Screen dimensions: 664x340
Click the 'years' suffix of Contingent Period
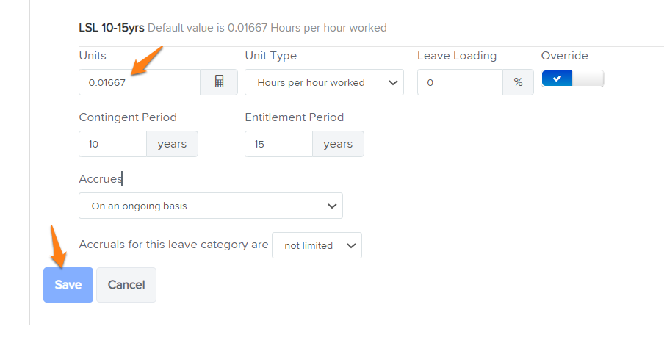click(x=172, y=144)
